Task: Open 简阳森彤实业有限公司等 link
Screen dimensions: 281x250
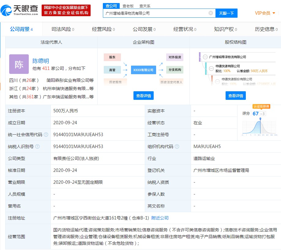Action: pos(70,80)
